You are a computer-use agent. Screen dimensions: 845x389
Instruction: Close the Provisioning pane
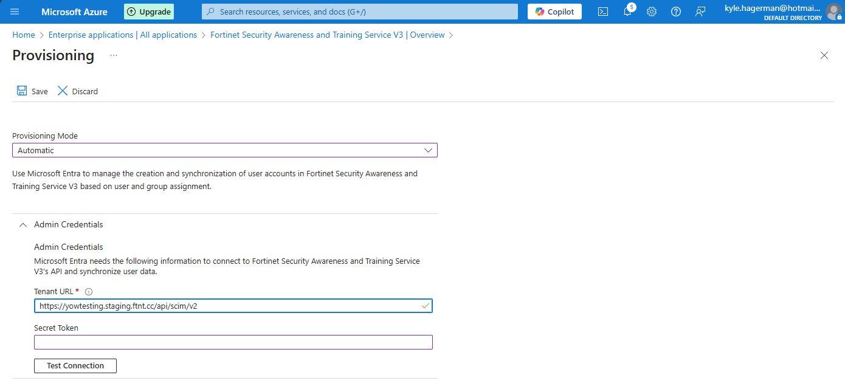point(824,55)
